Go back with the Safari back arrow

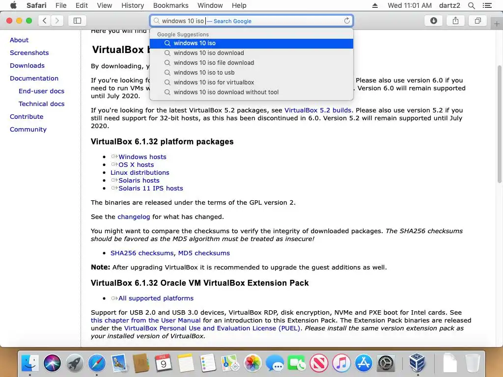click(45, 21)
